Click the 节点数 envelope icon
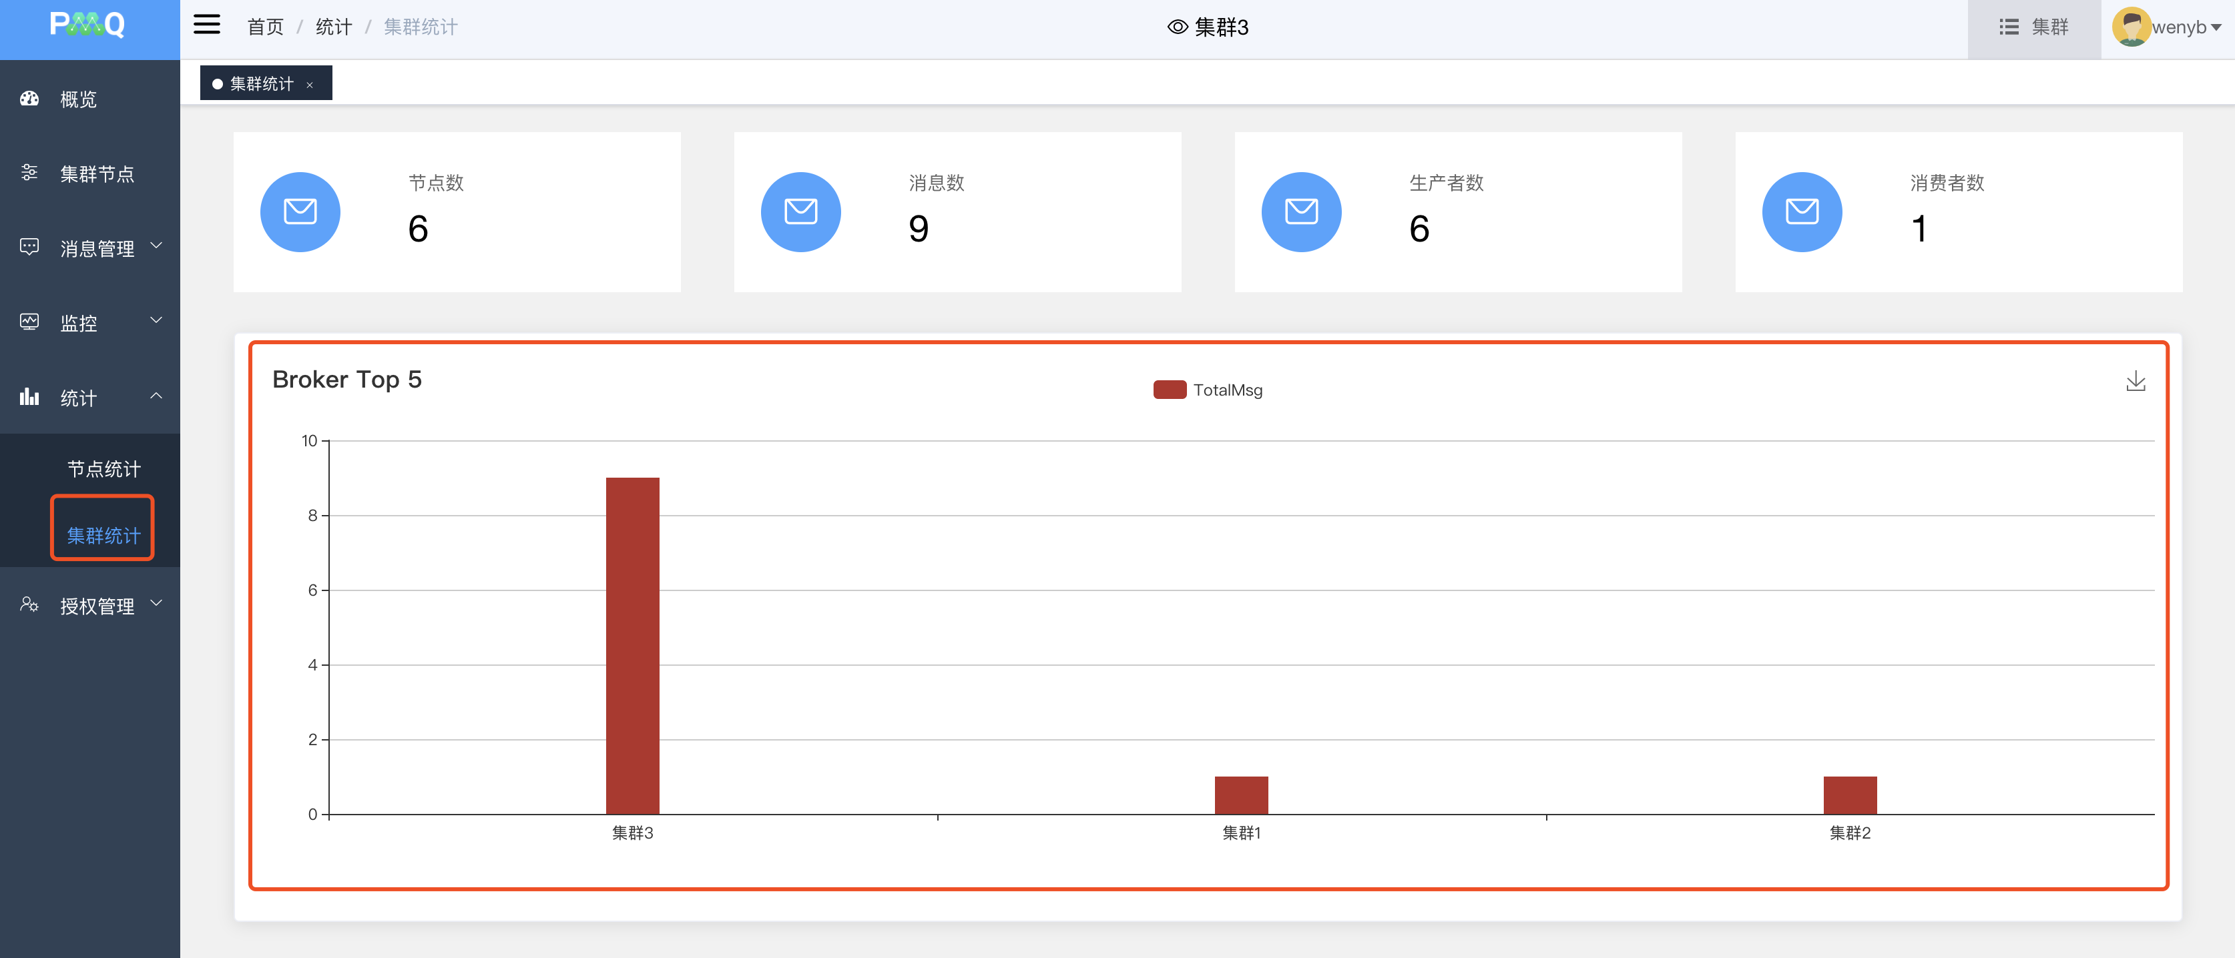This screenshot has height=958, width=2235. click(x=300, y=211)
